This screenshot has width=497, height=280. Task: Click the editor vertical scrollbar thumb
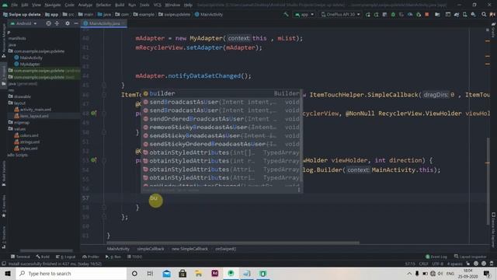click(x=488, y=181)
